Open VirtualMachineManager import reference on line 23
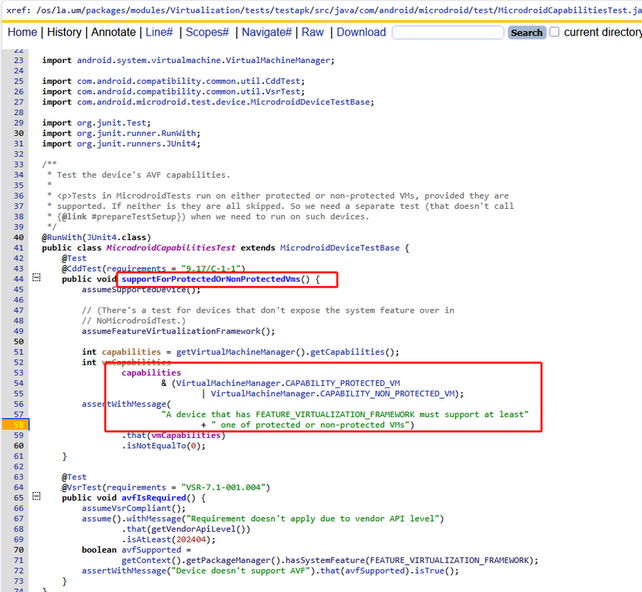The height and width of the screenshot is (592, 642). click(278, 61)
